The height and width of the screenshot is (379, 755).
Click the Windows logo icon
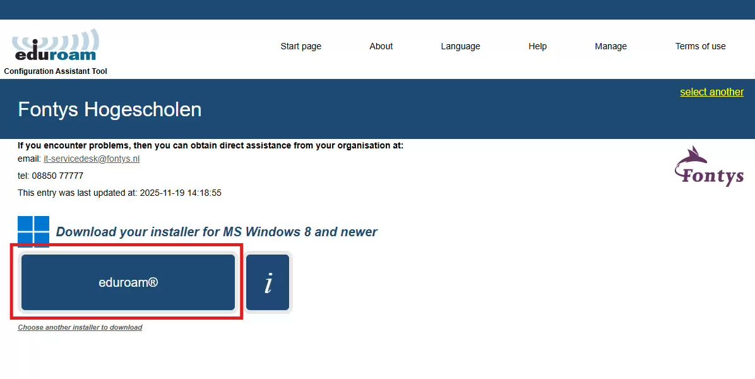33,231
